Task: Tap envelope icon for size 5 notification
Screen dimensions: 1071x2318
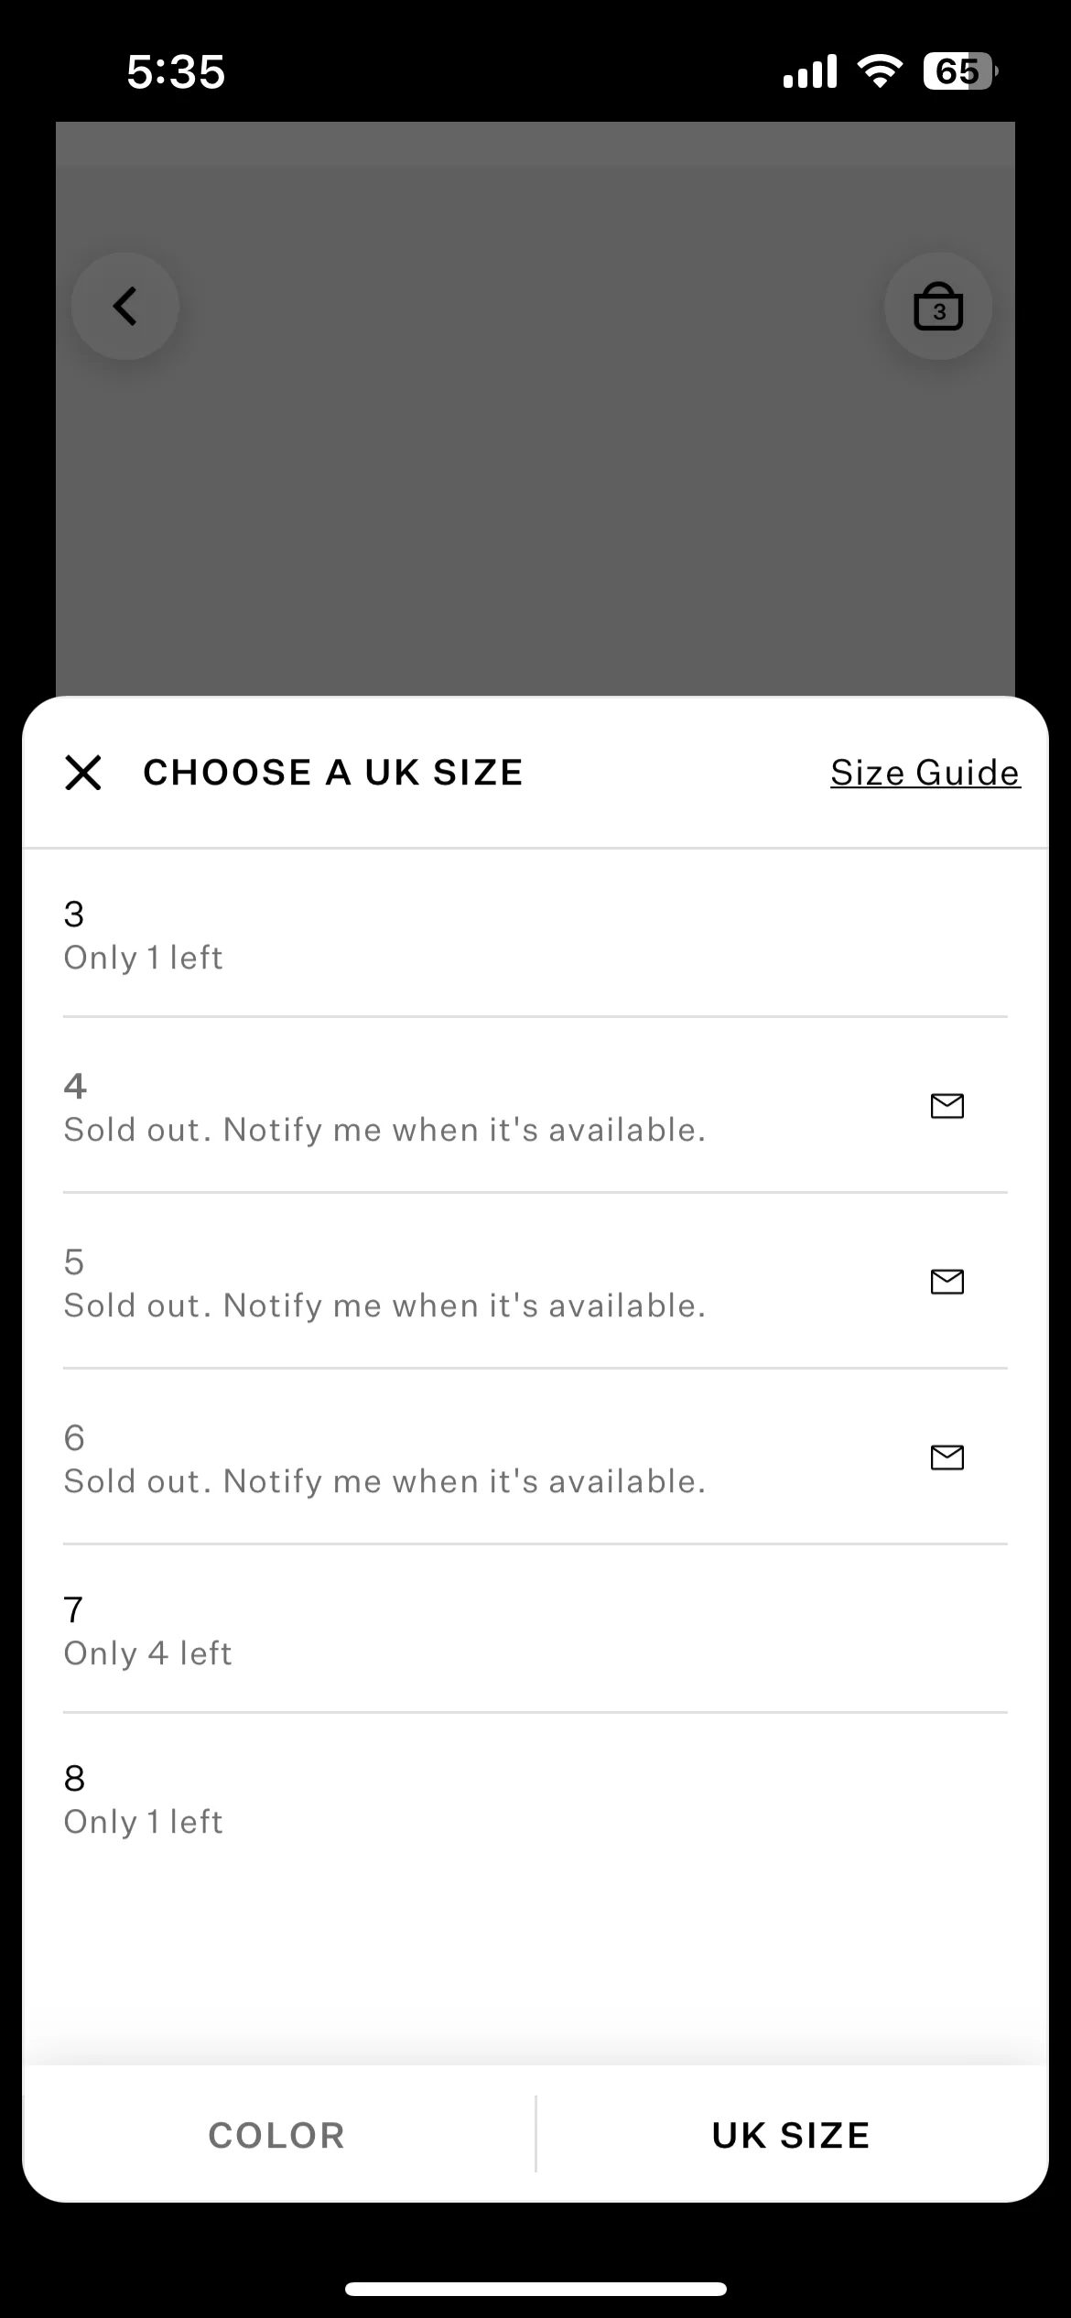Action: click(947, 1282)
